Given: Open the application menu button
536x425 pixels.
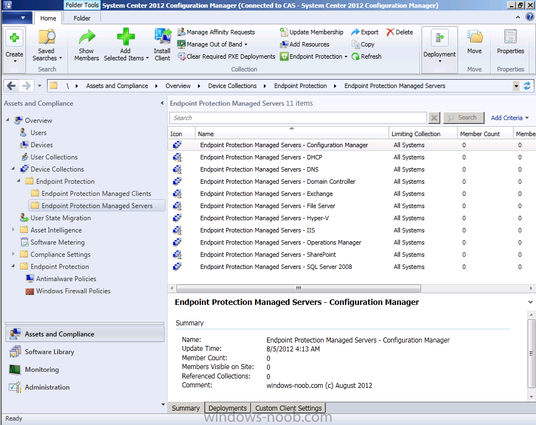Looking at the screenshot, I should click(17, 18).
